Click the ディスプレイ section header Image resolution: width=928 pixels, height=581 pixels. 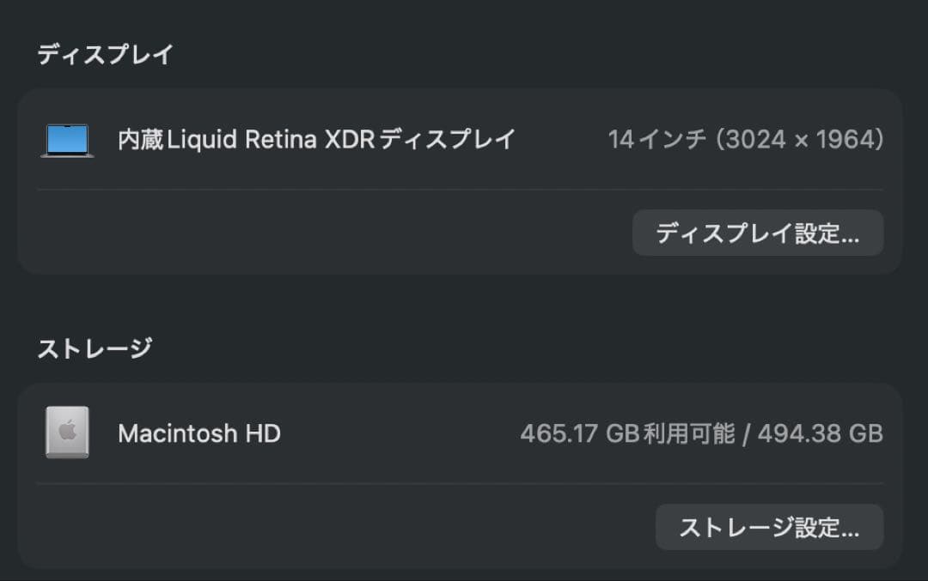(x=105, y=53)
